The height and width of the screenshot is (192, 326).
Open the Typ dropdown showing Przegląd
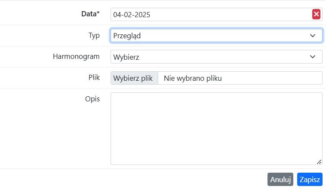216,36
